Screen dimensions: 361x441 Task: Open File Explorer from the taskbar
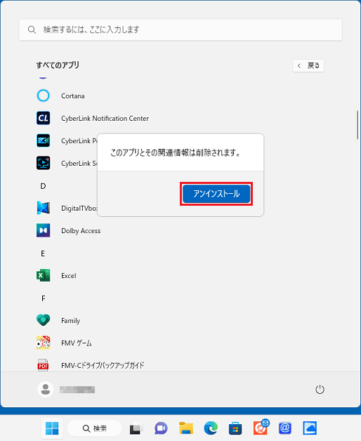185,428
